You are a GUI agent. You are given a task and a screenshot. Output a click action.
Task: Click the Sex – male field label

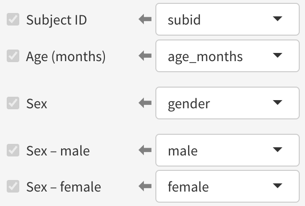pos(58,151)
